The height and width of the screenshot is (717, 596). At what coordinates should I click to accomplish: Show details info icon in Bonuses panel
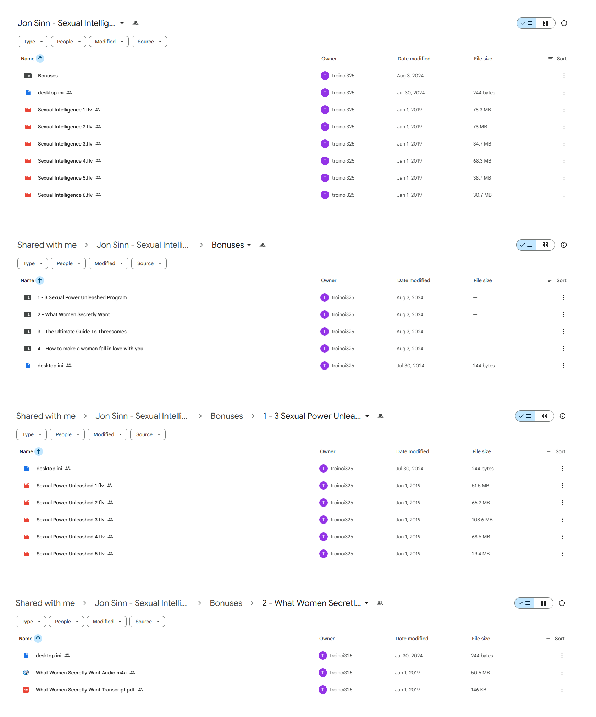[x=563, y=245]
